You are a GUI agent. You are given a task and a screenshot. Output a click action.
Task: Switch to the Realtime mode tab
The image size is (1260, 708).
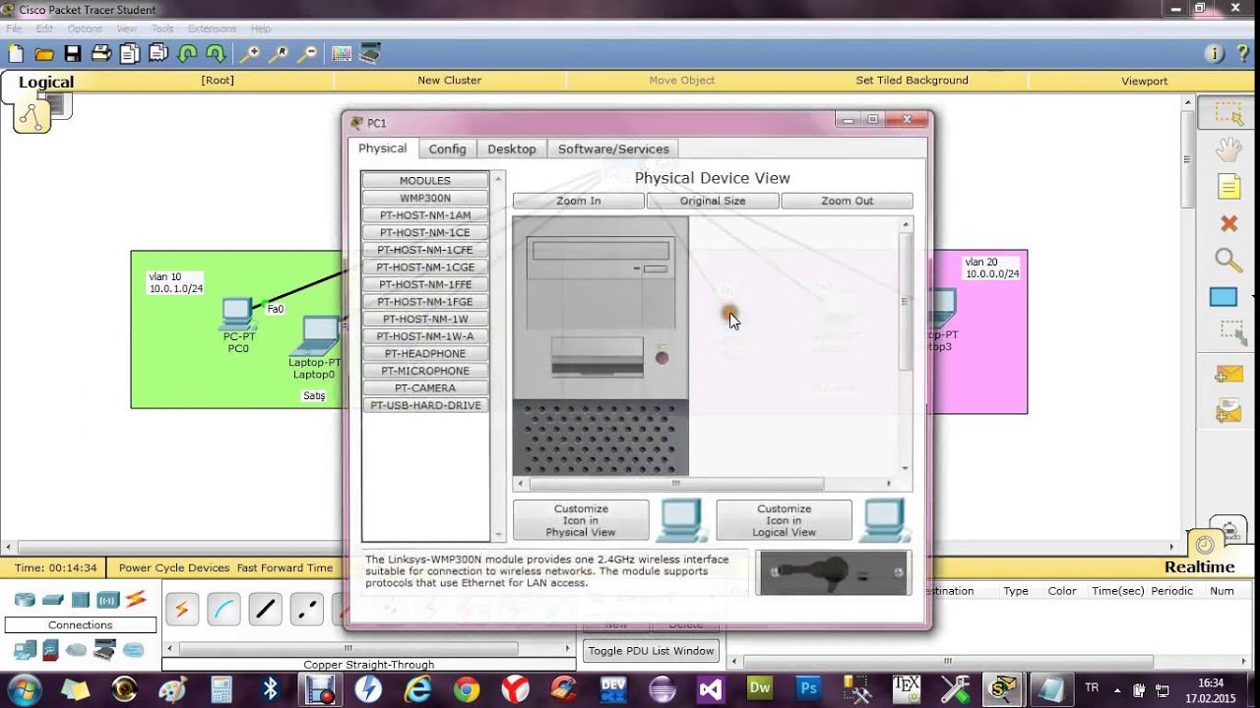[x=1199, y=567]
